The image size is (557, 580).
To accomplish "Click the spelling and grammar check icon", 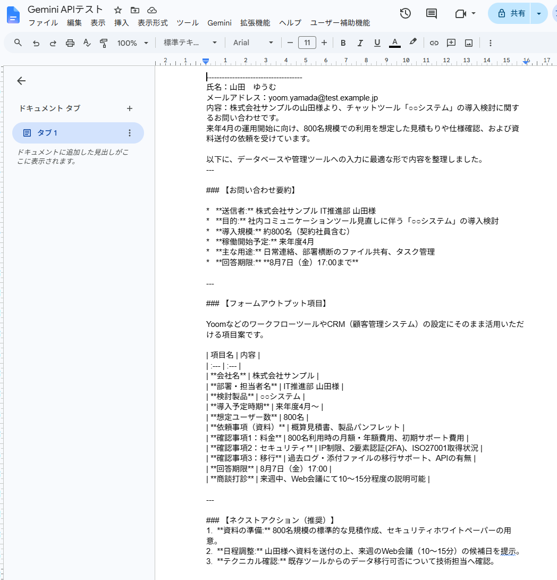I will 87,43.
